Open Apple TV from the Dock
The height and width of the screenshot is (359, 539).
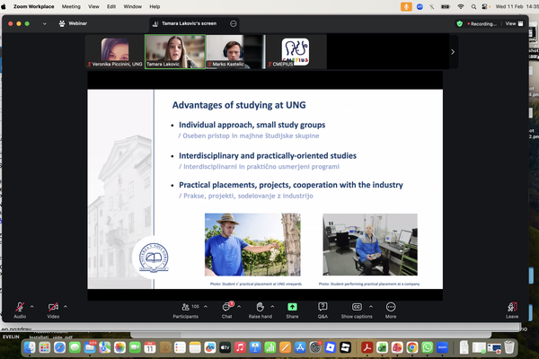coord(225,347)
